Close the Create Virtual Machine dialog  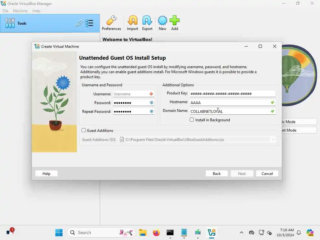pyautogui.click(x=274, y=46)
